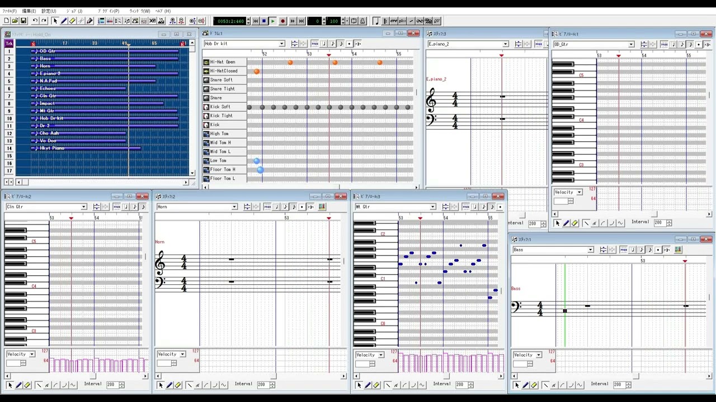
Task: Select the Horn track in track list
Action: pos(45,66)
